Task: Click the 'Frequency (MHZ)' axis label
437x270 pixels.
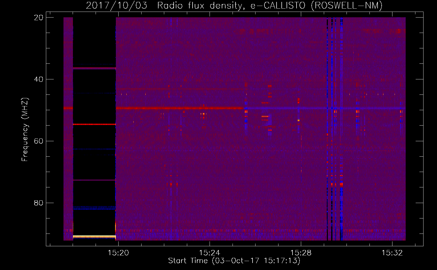Action: point(25,130)
